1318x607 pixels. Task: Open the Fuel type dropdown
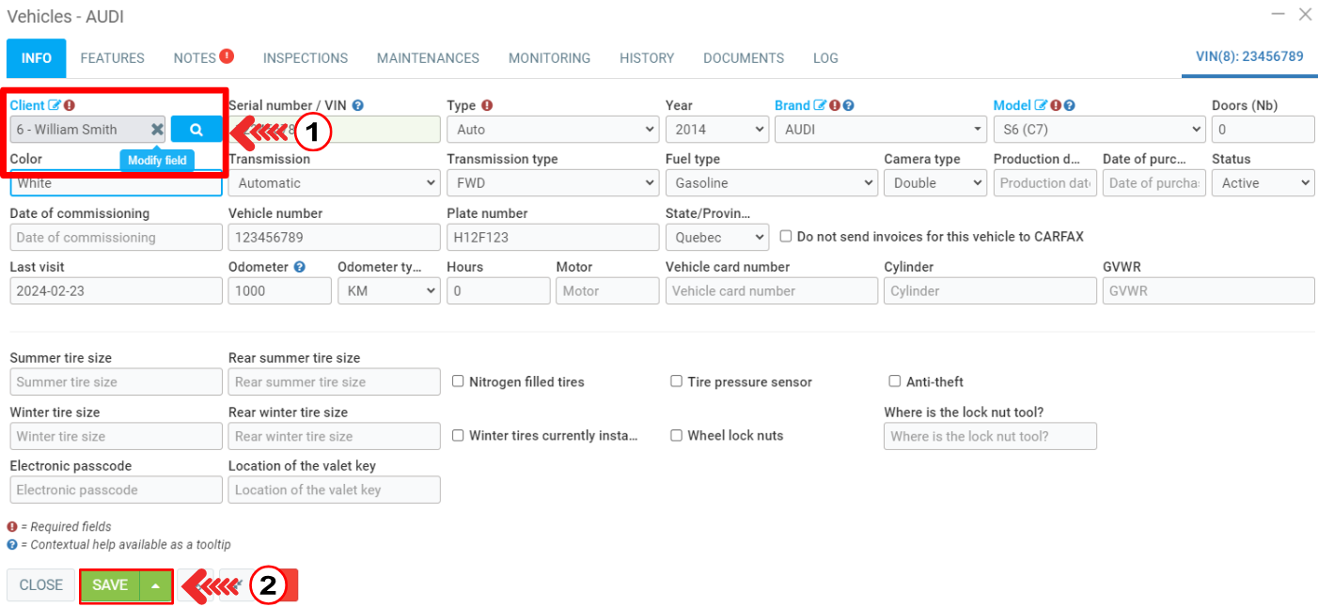(771, 183)
